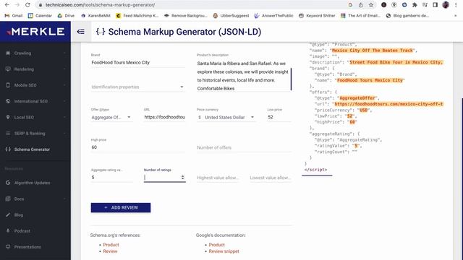Expand the Crawling menu chevron
463x260 pixels.
pyautogui.click(x=64, y=53)
